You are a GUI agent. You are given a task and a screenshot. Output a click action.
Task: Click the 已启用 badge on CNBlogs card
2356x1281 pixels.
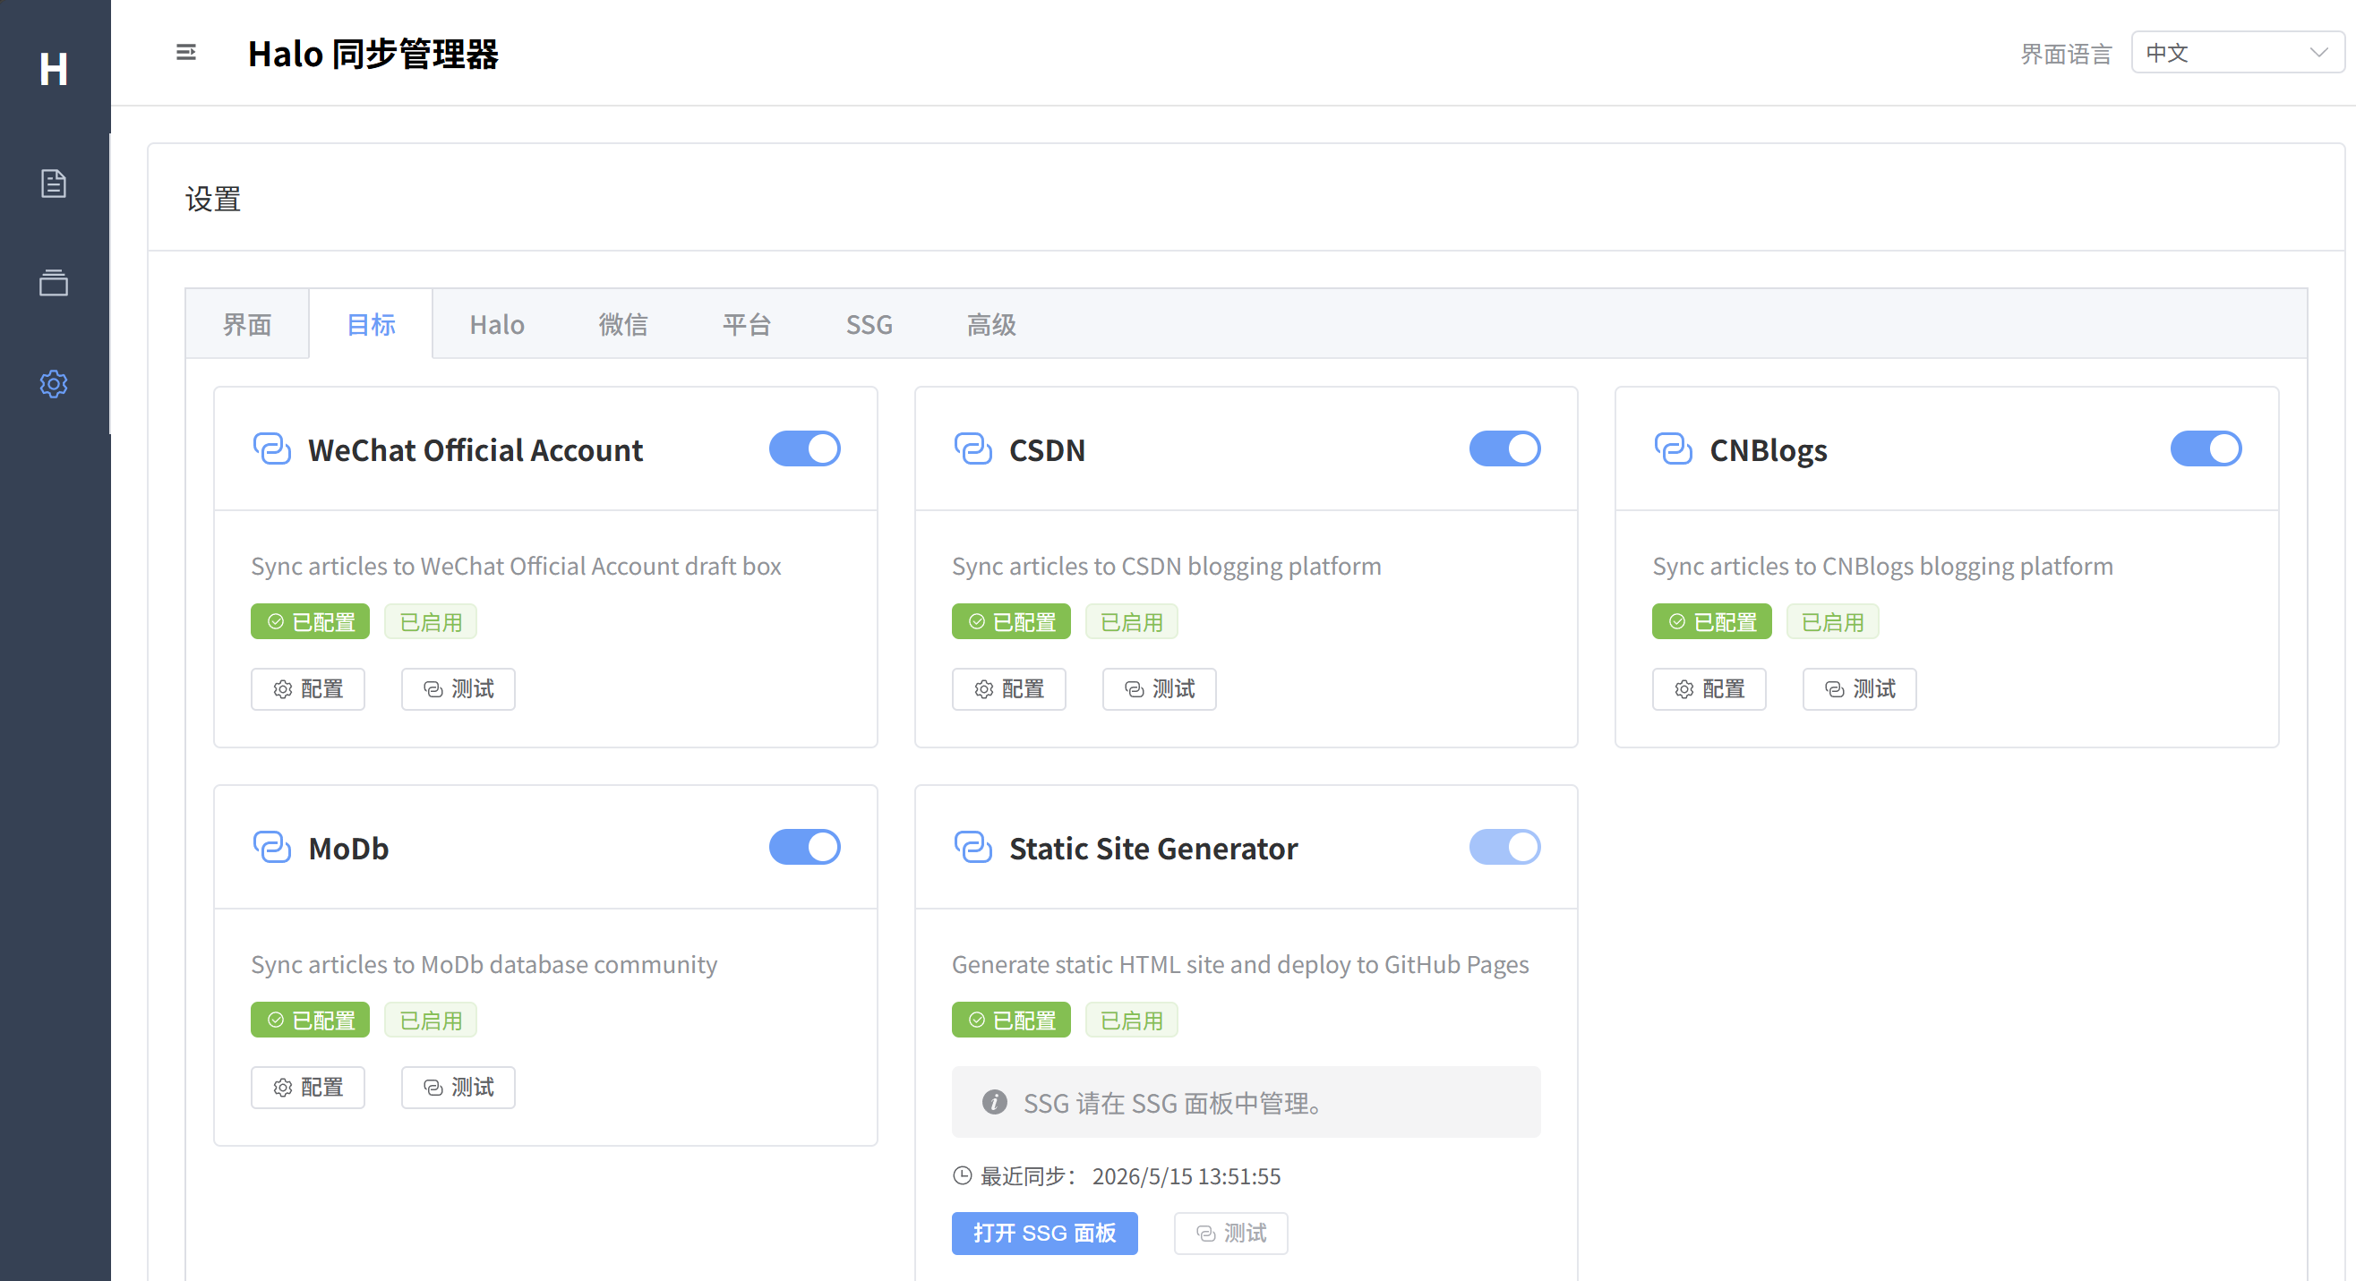(x=1832, y=622)
